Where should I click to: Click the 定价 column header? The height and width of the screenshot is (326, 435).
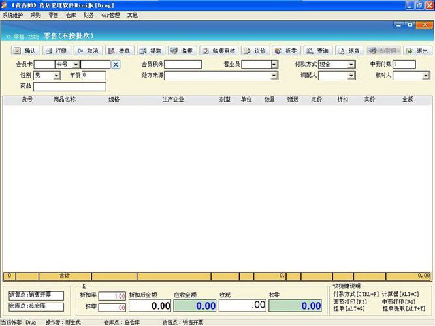317,100
